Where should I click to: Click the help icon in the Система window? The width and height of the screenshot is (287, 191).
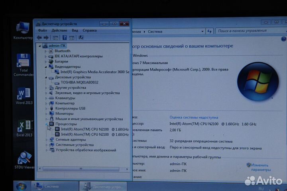point(283,39)
